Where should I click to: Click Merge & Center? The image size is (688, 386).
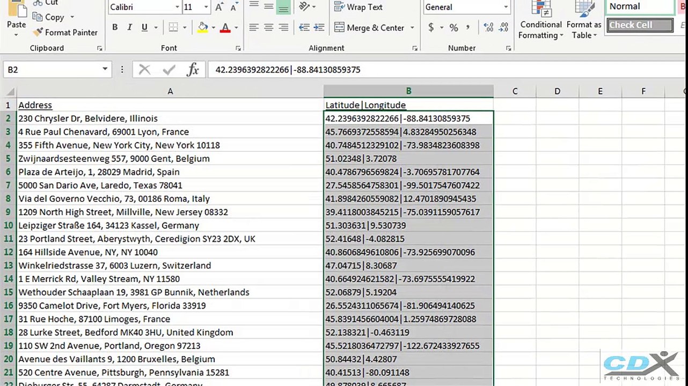point(369,27)
